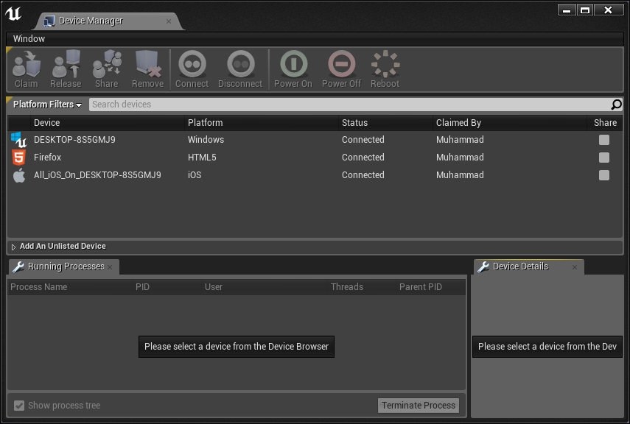The image size is (630, 424).
Task: Expand Add An Unlisted Device section
Action: [x=13, y=247]
